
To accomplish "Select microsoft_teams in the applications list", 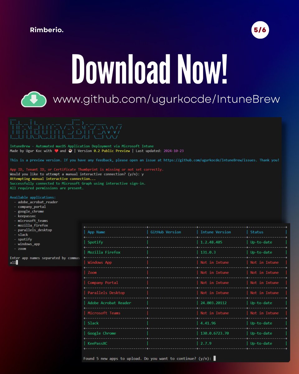I will click(33, 221).
